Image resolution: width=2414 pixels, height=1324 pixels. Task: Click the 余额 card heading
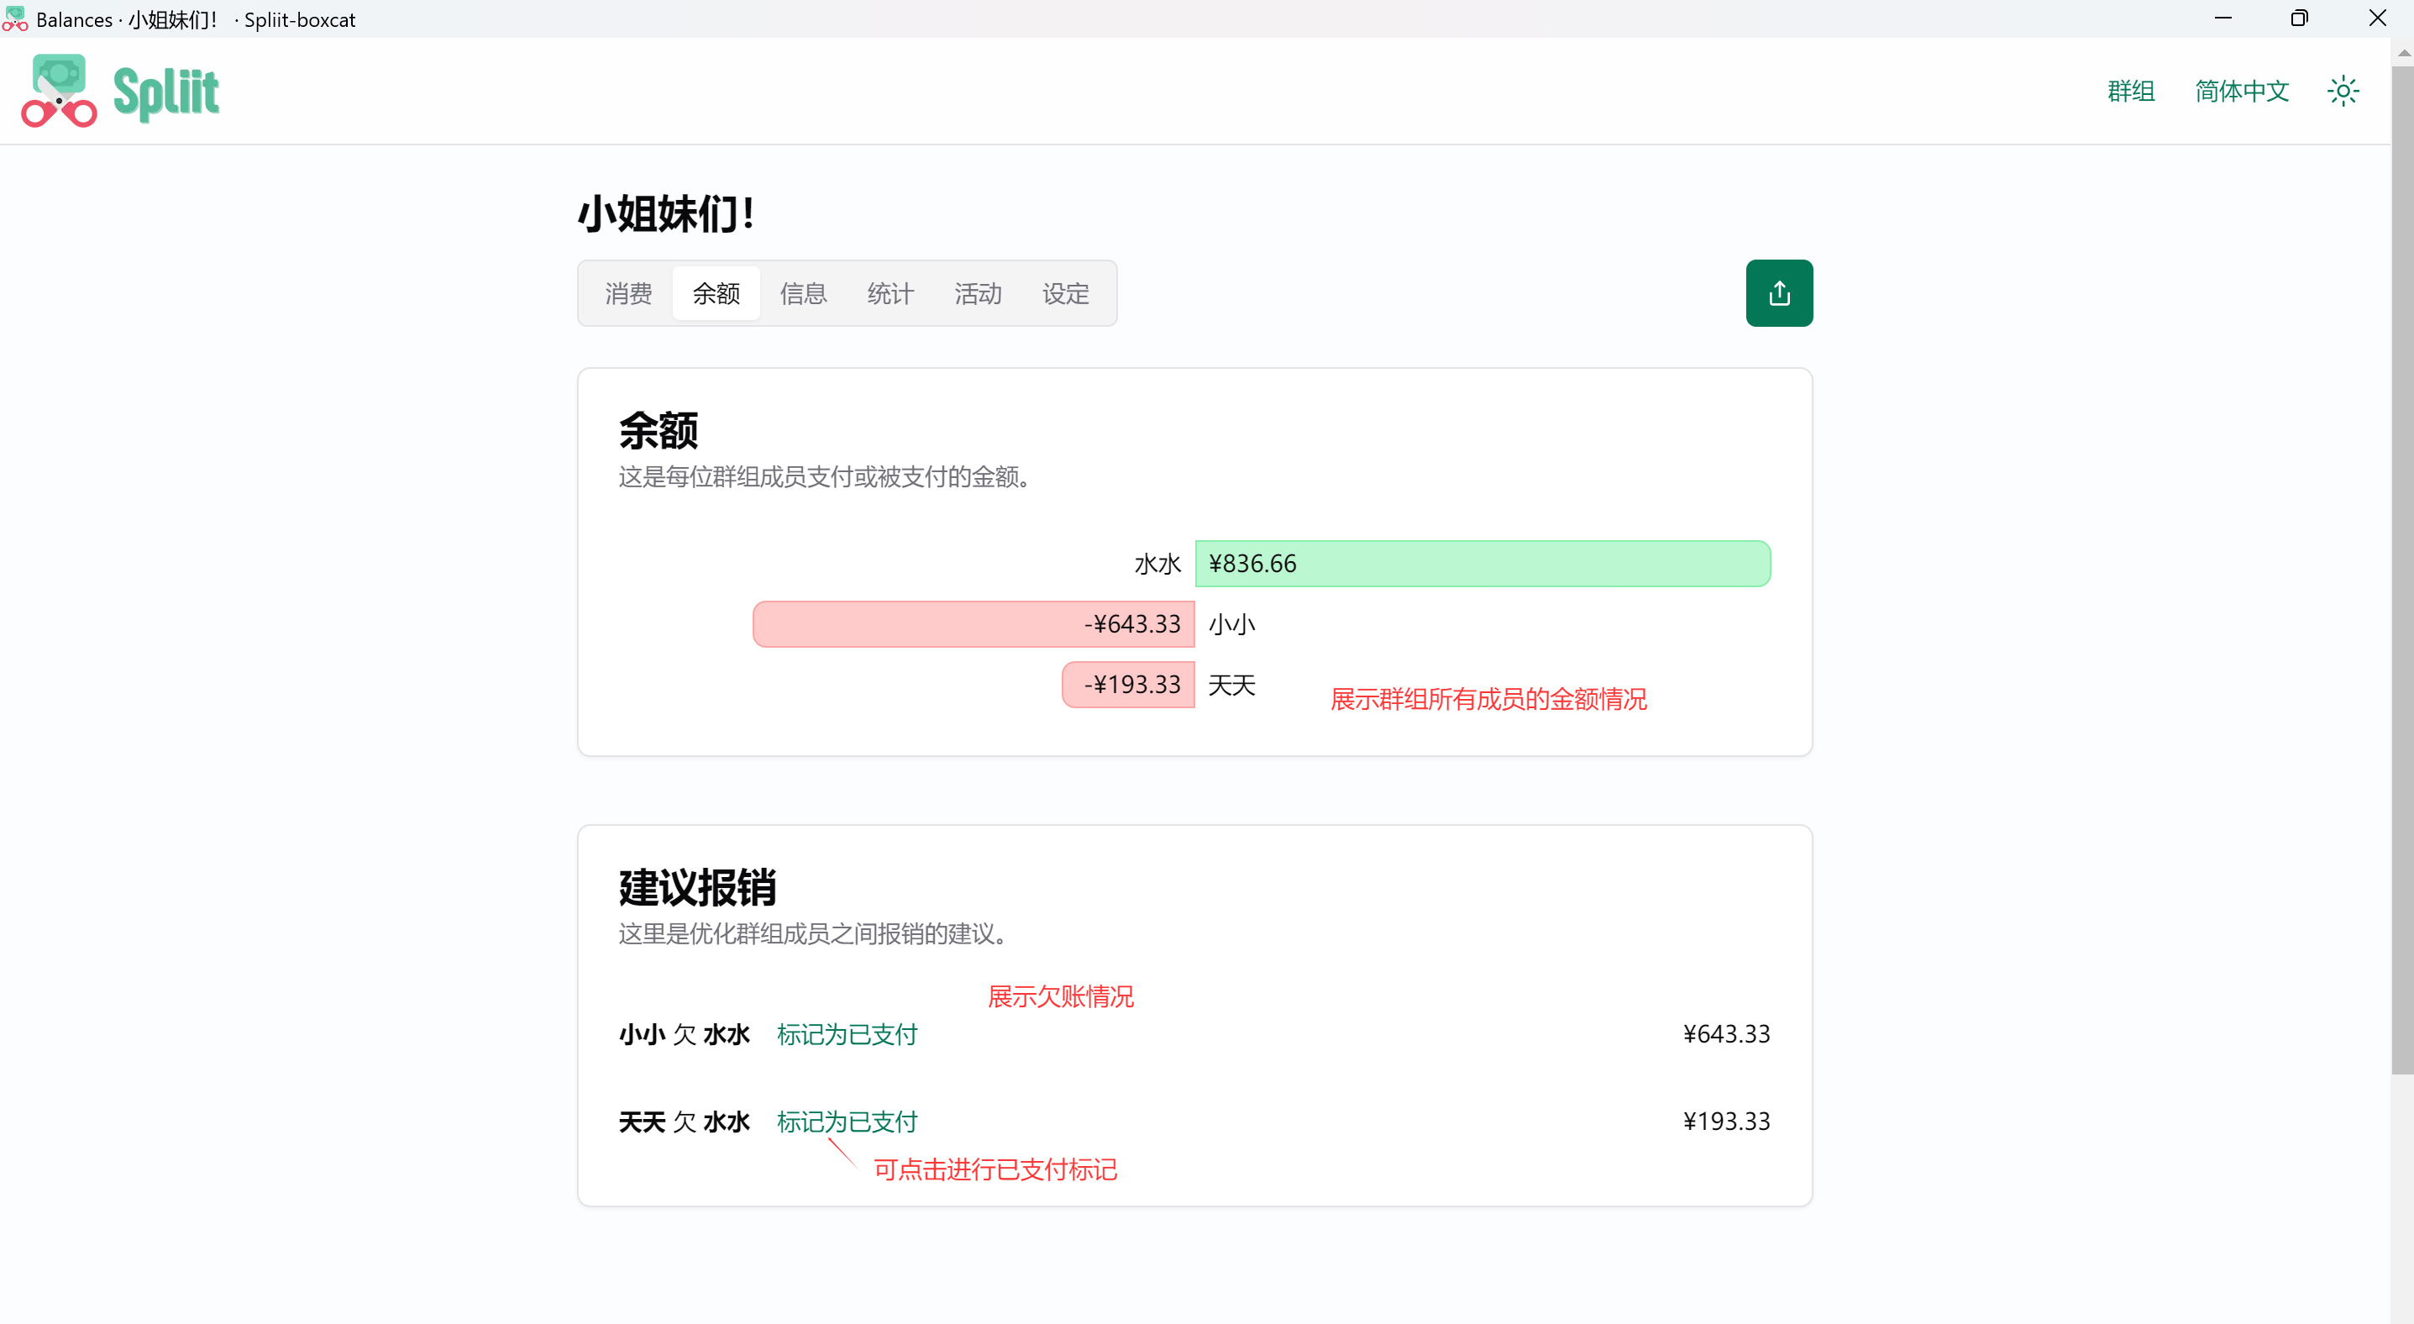(x=658, y=430)
